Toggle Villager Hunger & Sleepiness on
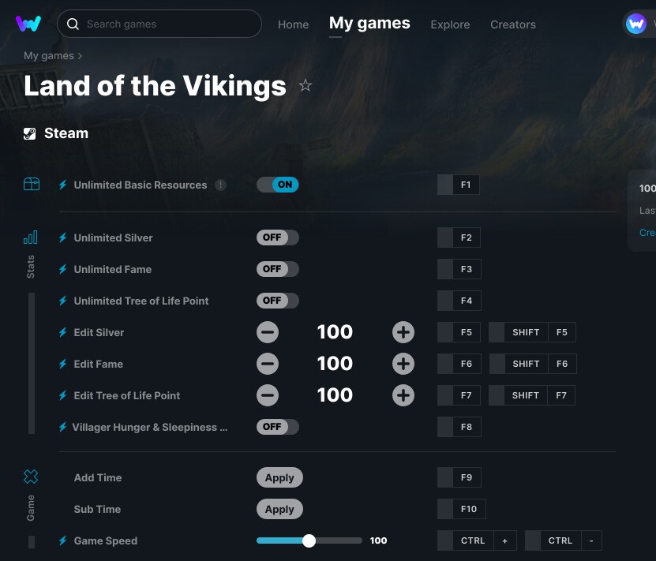 (x=277, y=427)
